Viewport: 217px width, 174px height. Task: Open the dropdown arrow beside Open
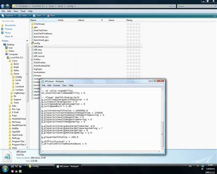[44, 16]
